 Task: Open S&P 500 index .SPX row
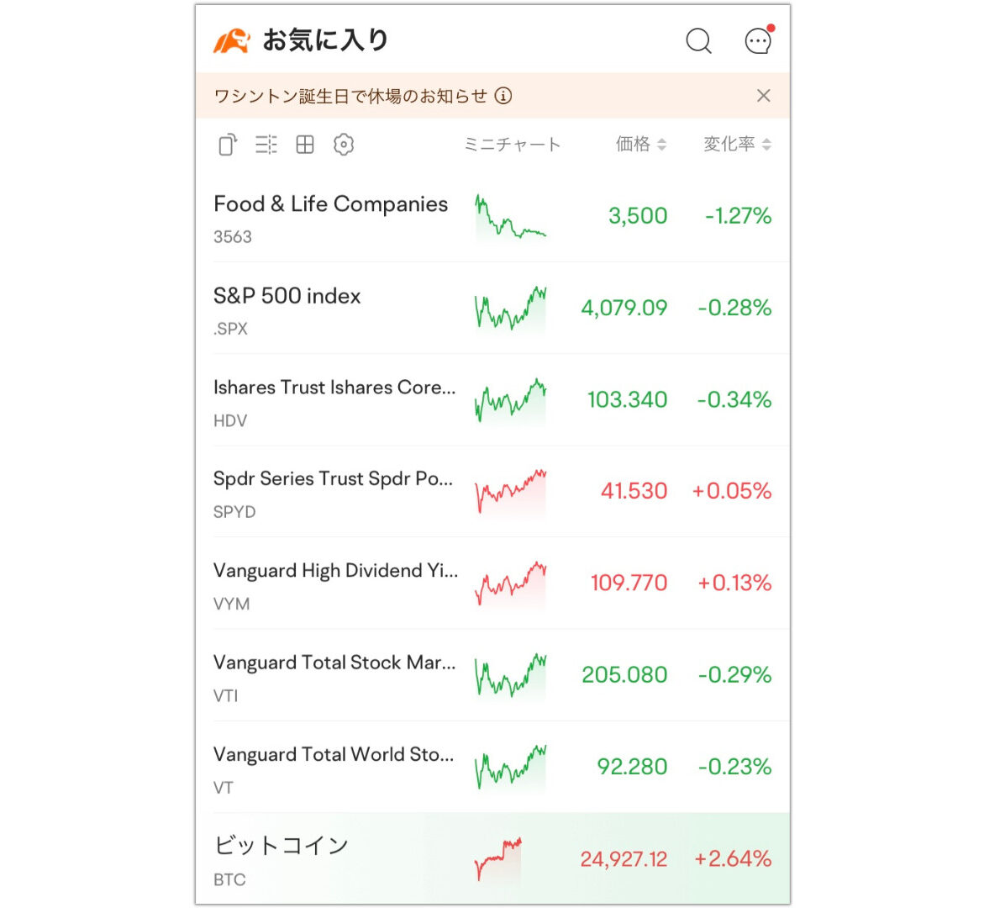492,308
